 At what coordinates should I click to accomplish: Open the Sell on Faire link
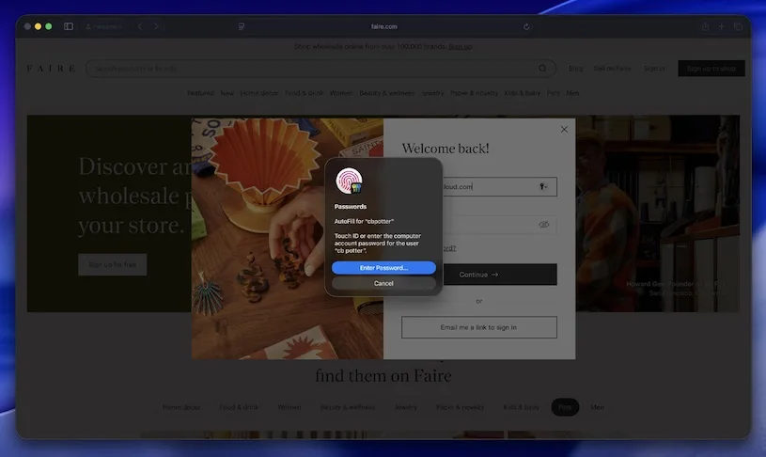coord(612,69)
